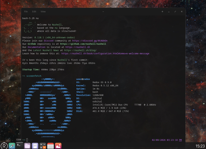Open the Edit menu
The height and width of the screenshot is (149, 206).
pos(34,12)
